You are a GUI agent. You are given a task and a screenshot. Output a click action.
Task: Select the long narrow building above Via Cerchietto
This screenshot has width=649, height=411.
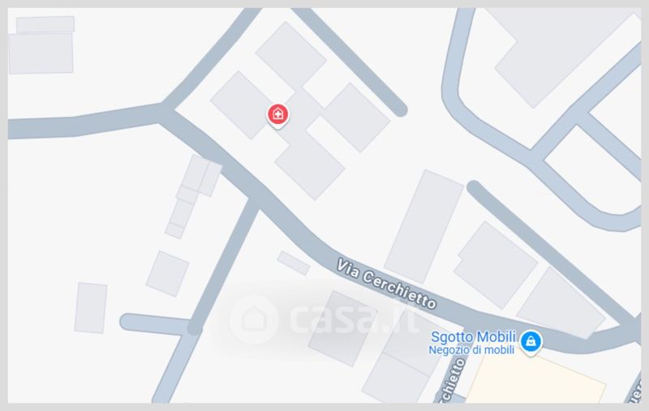coord(423,226)
